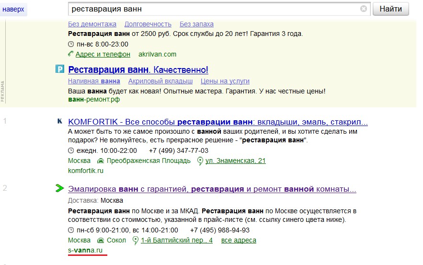Click the clock icon near пн-сб 9:00-21:00
Screen dimensions: 423x265
click(71, 230)
